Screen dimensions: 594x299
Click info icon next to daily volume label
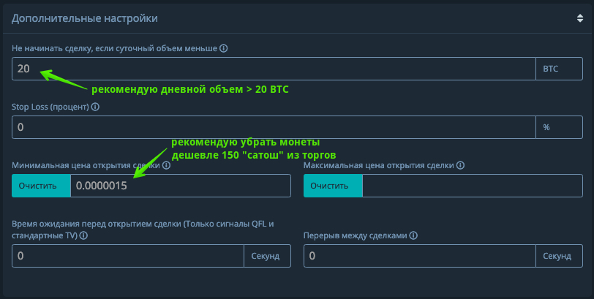click(224, 48)
